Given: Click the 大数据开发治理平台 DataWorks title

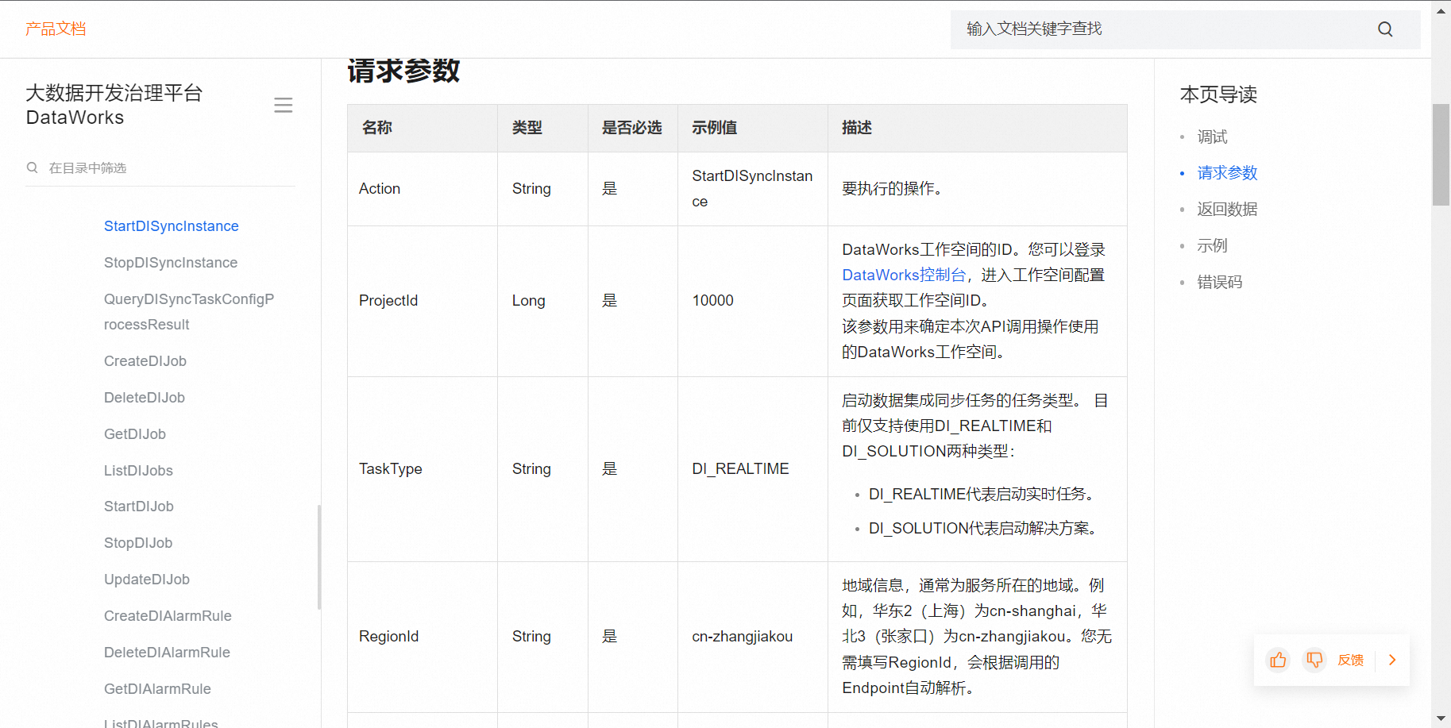Looking at the screenshot, I should (x=114, y=106).
